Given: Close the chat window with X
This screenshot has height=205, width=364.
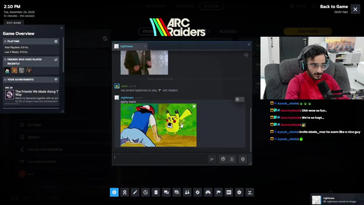Looking at the screenshot, I should [249, 44].
